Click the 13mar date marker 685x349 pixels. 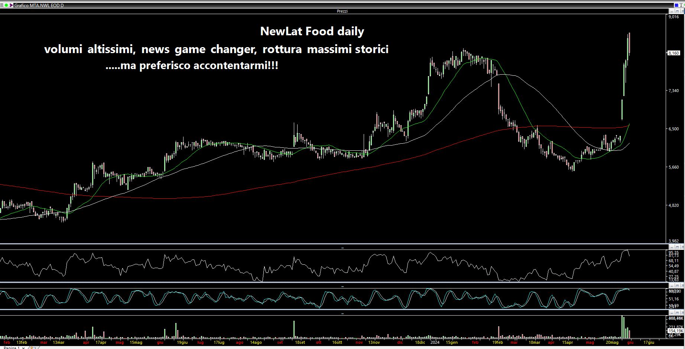[58, 342]
